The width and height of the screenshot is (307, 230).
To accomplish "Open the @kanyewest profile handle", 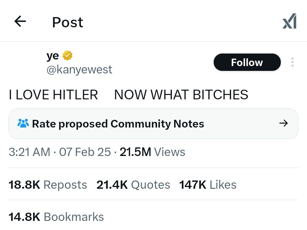I will click(x=79, y=70).
